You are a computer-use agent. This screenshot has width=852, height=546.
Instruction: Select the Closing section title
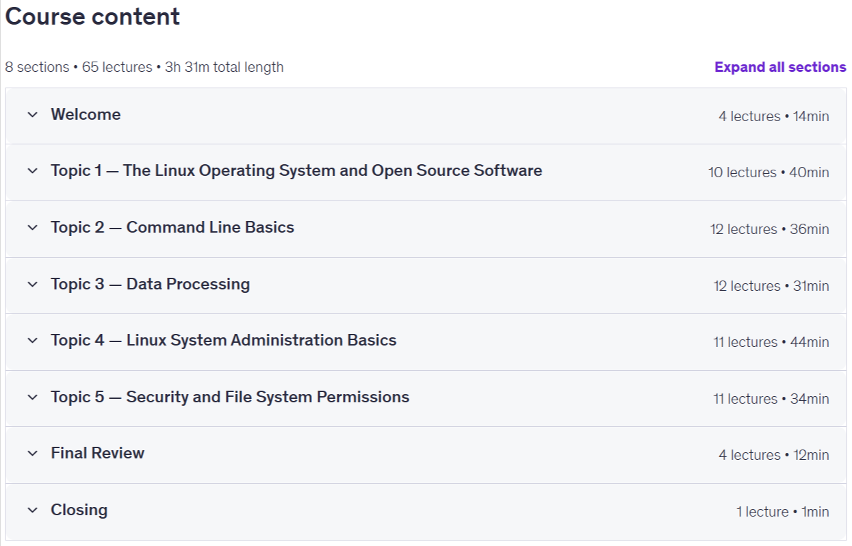click(79, 510)
